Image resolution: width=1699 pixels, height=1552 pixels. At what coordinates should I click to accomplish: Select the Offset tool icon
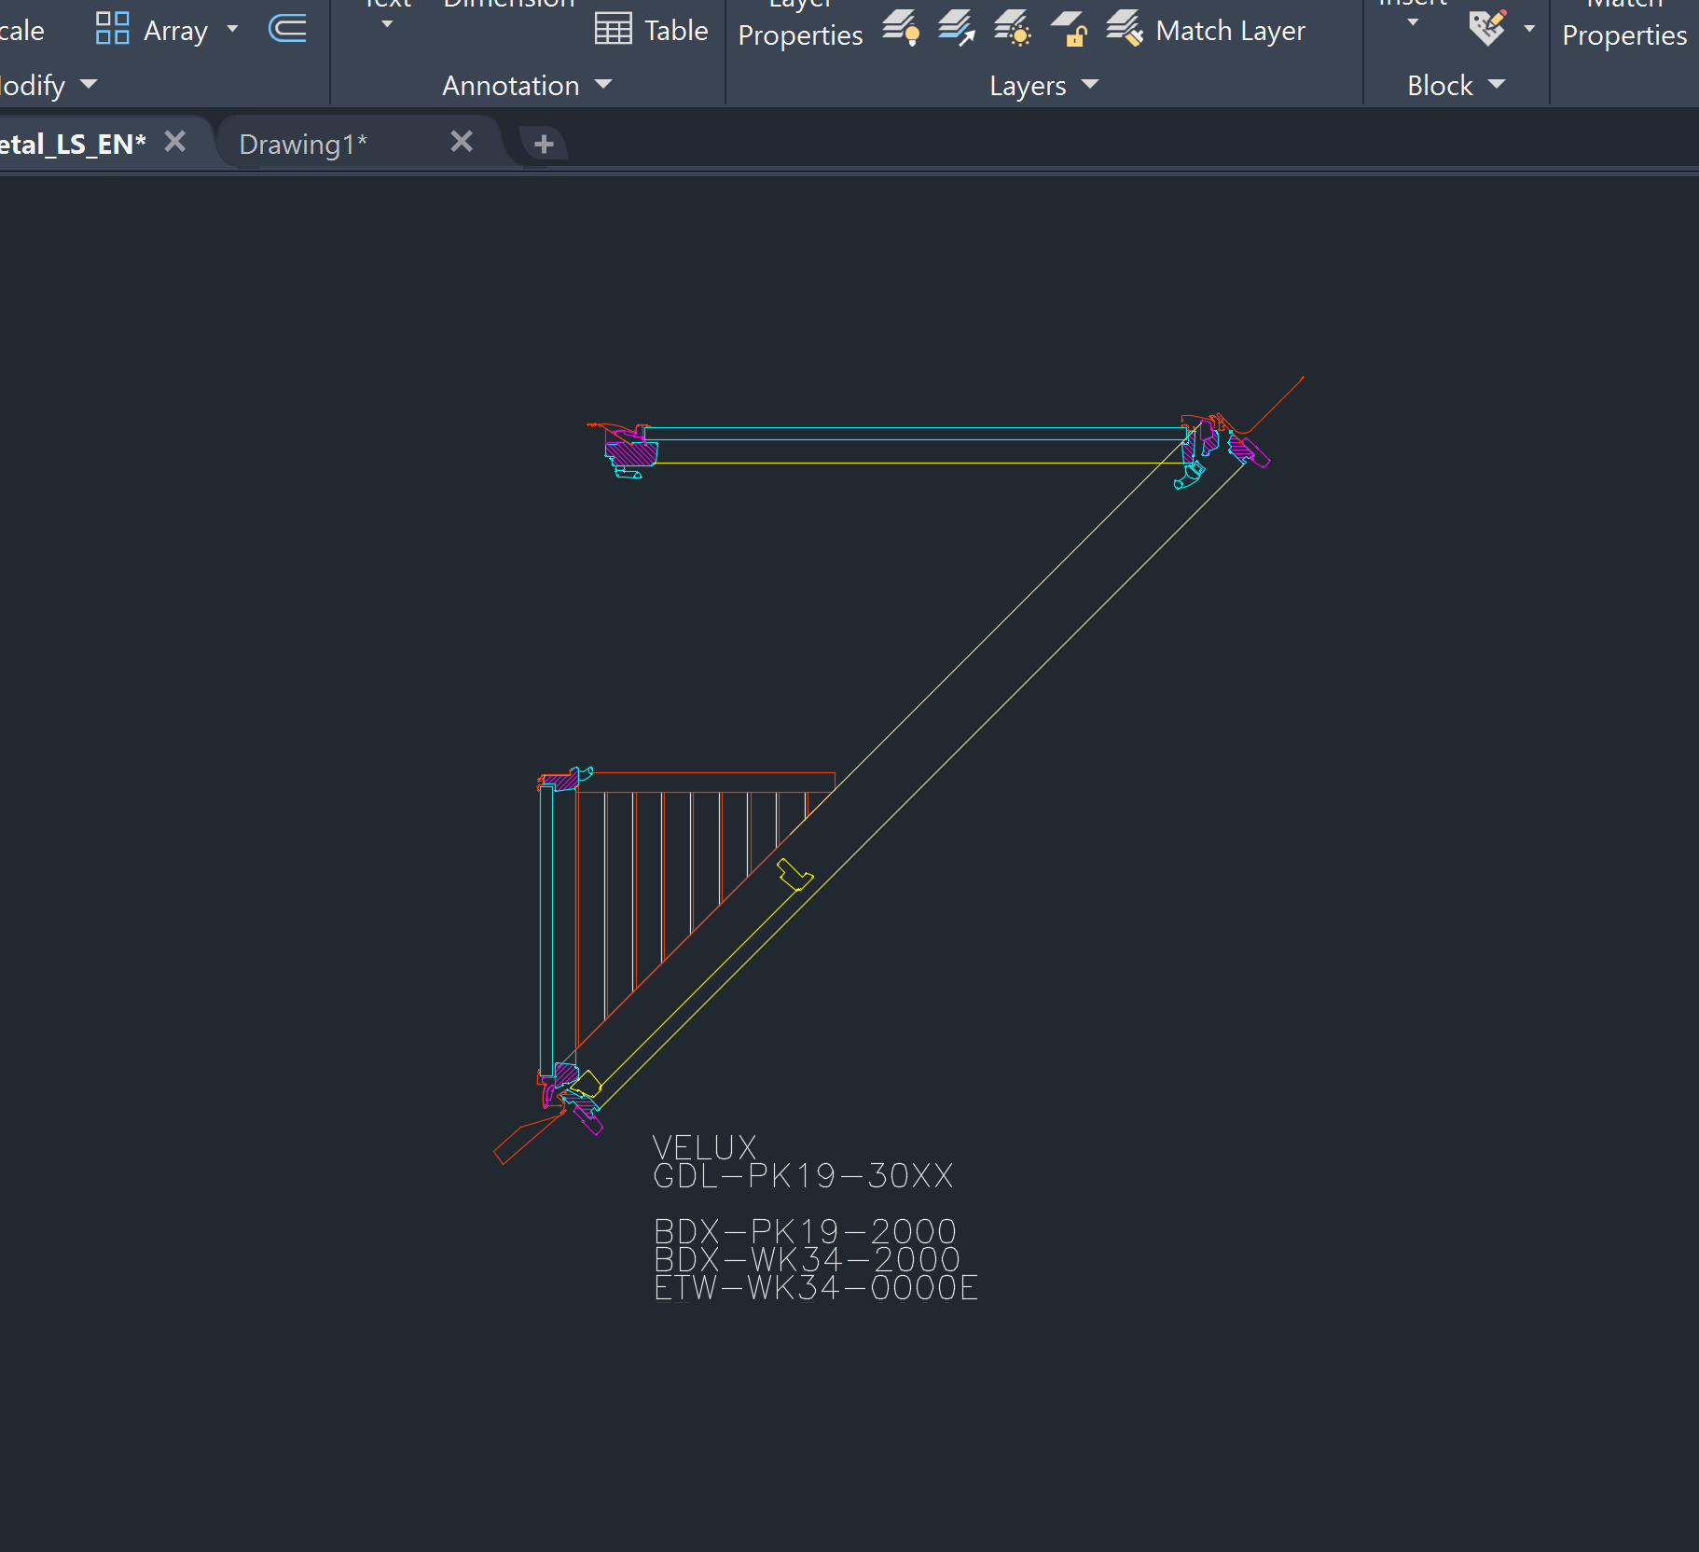click(x=287, y=29)
